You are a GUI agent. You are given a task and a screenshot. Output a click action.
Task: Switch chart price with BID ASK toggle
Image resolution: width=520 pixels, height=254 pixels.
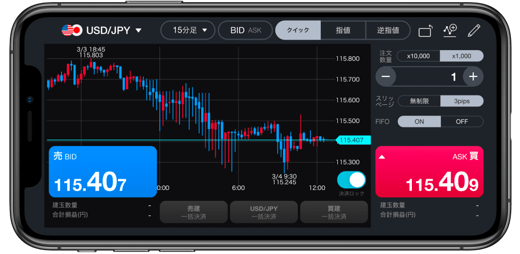coord(246,30)
